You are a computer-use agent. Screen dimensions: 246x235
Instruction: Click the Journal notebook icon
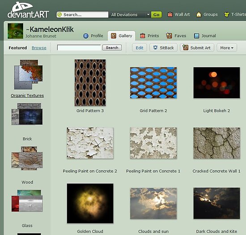click(x=196, y=36)
